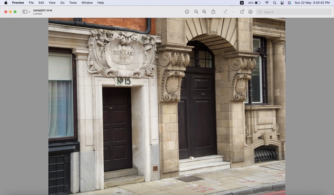Click the keyboard input source icon

point(242,3)
